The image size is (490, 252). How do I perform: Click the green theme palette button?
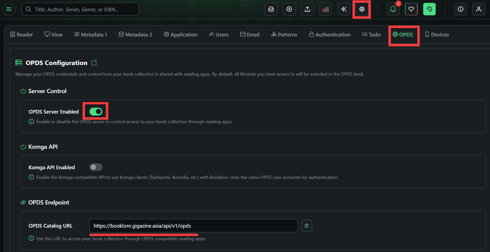point(429,9)
